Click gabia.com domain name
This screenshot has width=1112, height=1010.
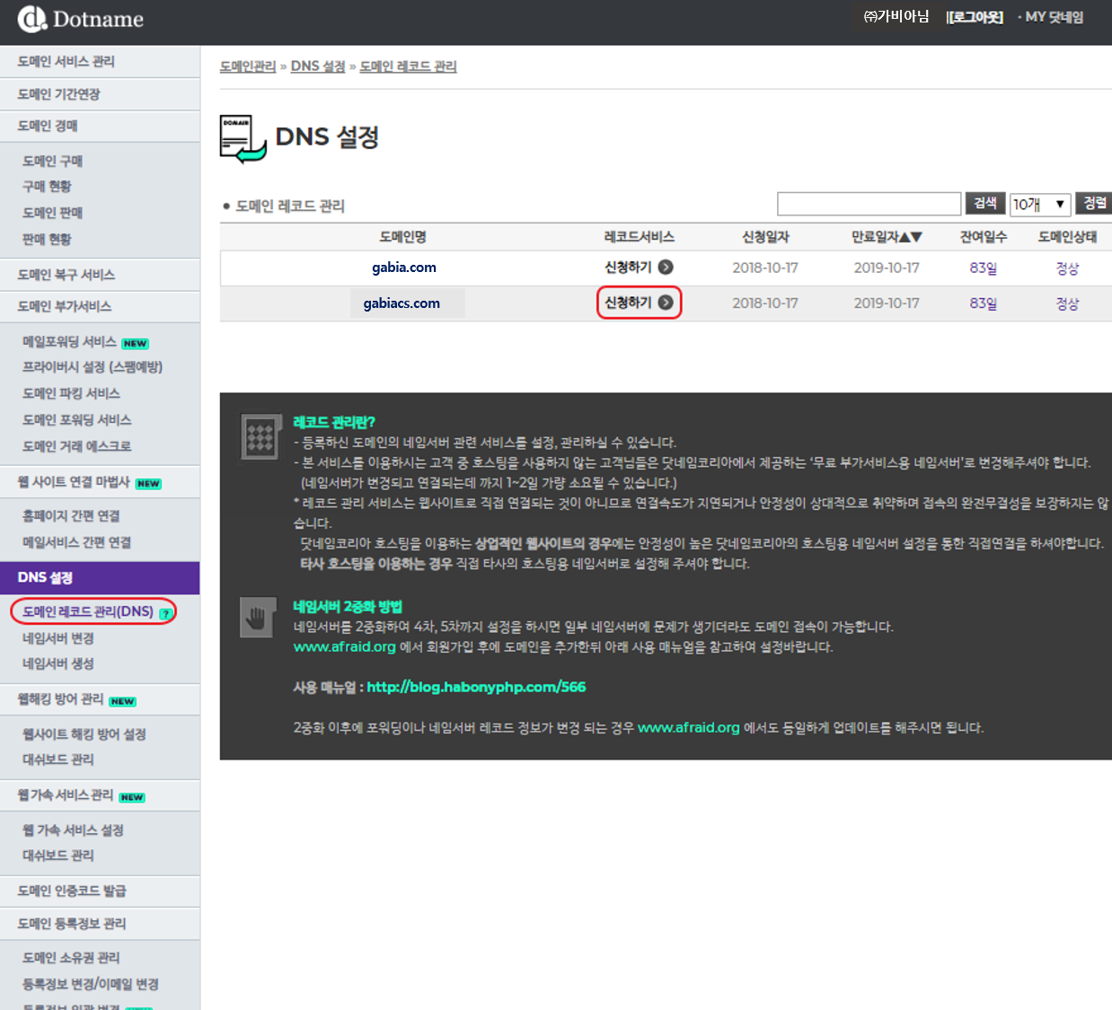click(x=404, y=268)
